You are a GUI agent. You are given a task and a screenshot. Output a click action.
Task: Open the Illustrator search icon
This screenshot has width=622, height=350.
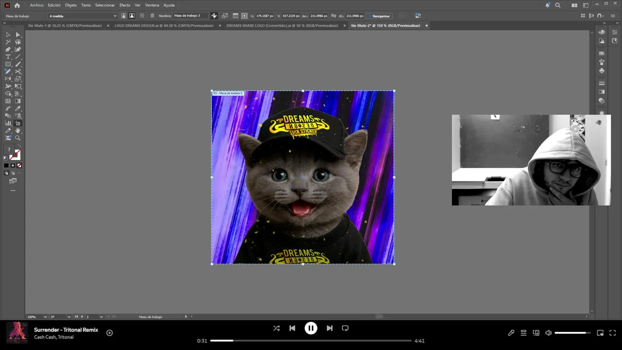click(x=558, y=5)
